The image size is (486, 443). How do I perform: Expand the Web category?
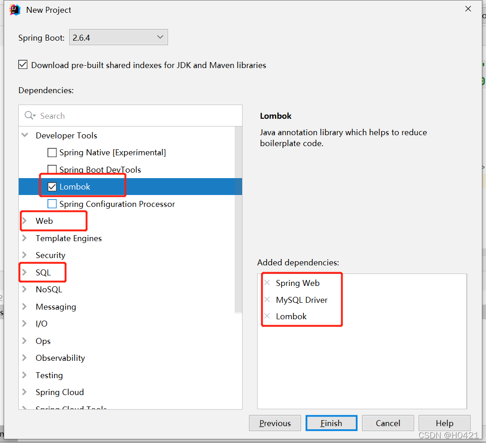pyautogui.click(x=25, y=221)
